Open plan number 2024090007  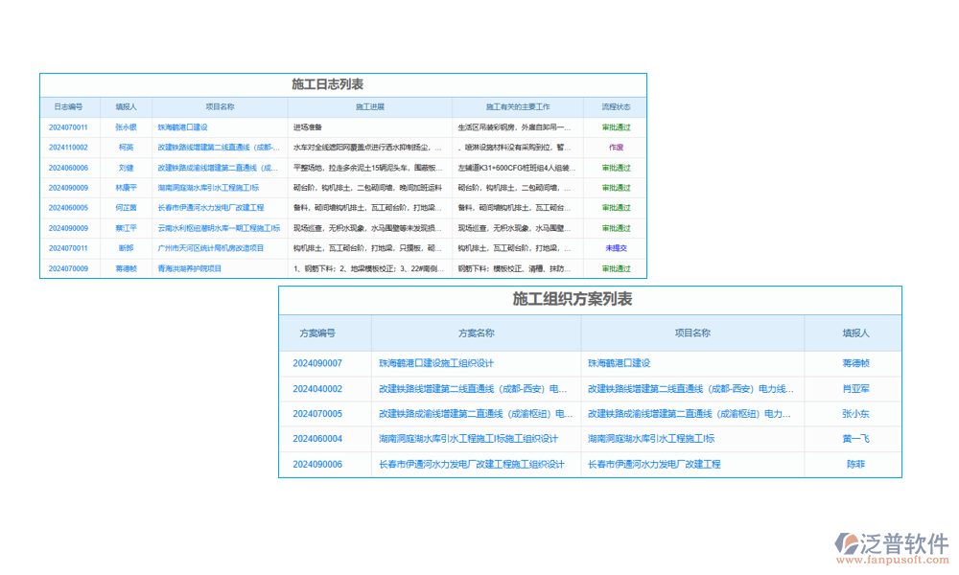point(317,364)
